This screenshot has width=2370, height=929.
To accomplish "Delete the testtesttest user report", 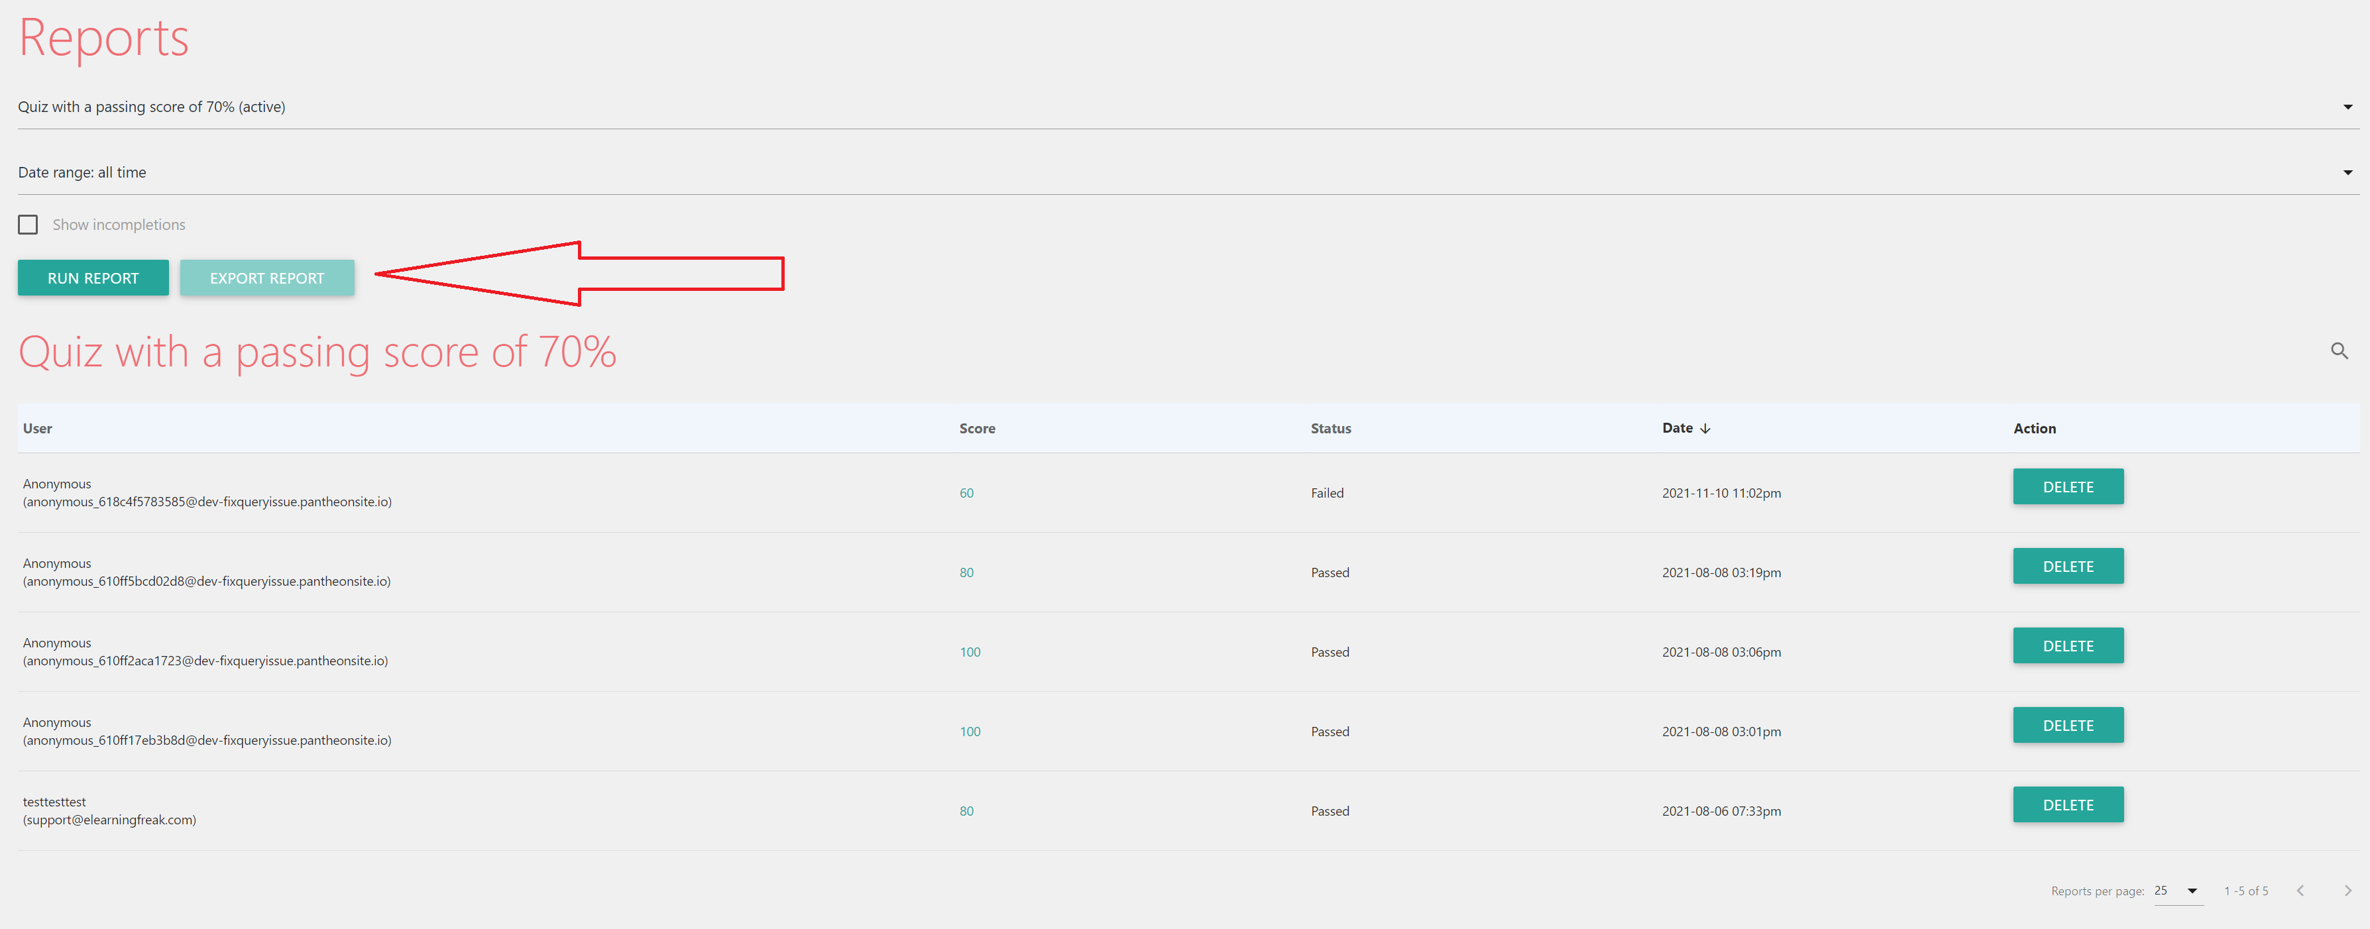I will coord(2068,805).
